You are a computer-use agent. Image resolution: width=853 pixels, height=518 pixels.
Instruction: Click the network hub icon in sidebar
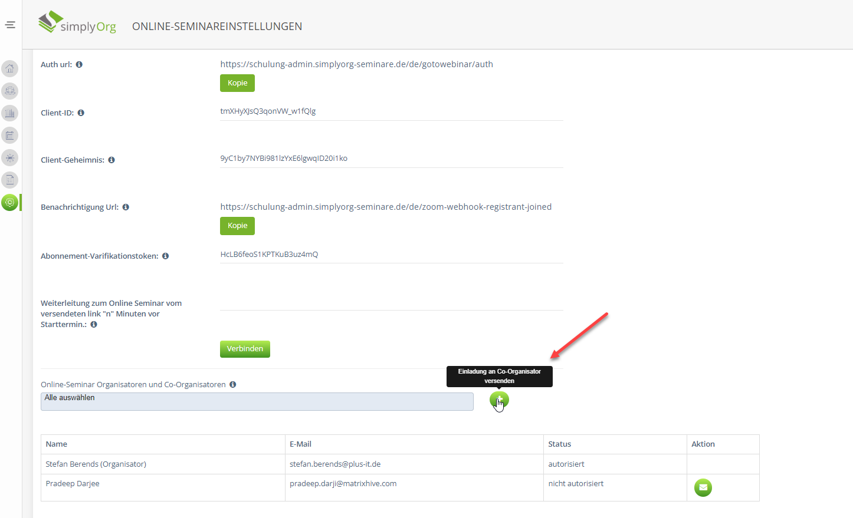10,158
